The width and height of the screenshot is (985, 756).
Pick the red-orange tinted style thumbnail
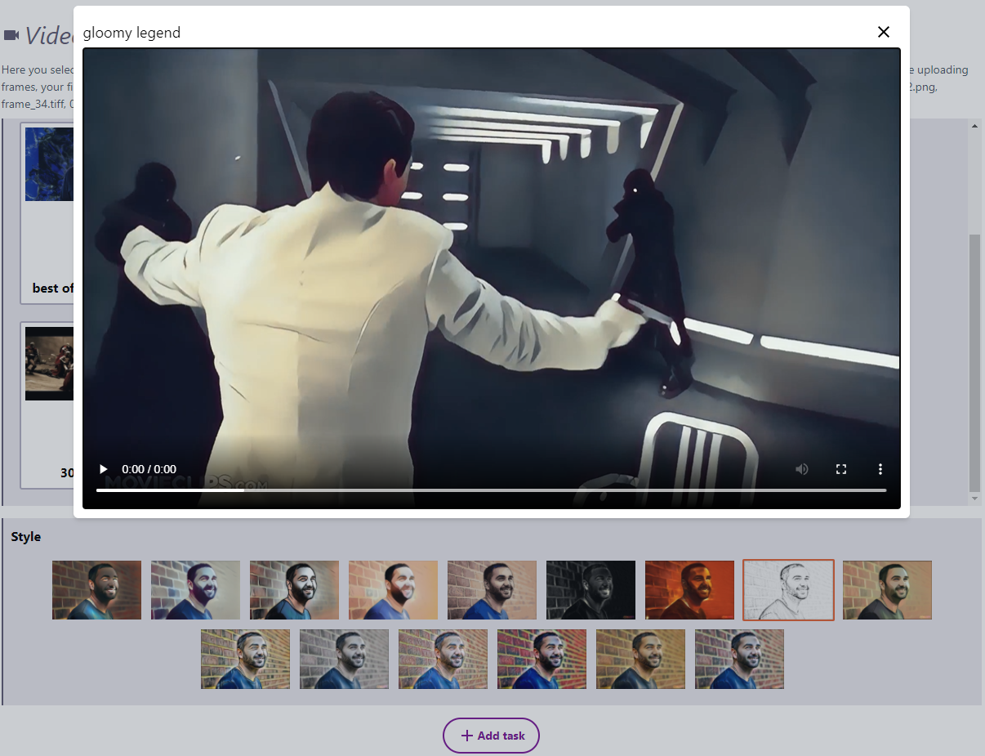click(689, 590)
